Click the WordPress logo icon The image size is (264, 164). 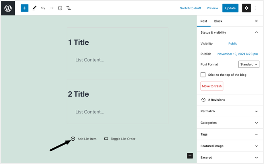[8, 8]
